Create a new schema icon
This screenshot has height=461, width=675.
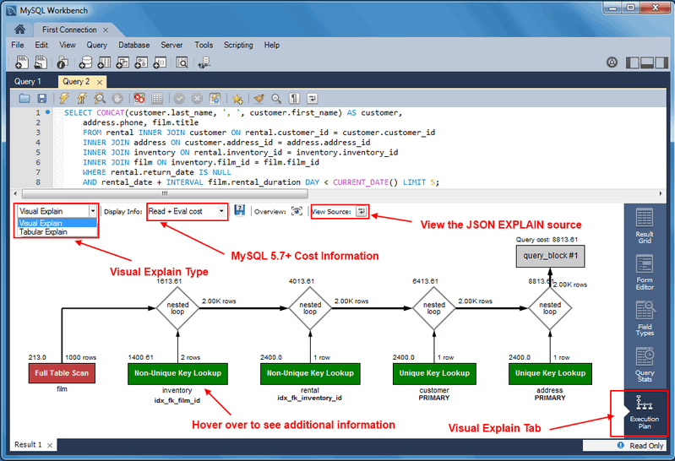tap(85, 62)
